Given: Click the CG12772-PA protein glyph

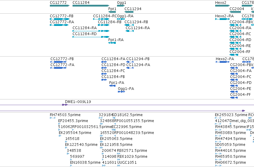Looking at the screenshot, I should point(59,68).
